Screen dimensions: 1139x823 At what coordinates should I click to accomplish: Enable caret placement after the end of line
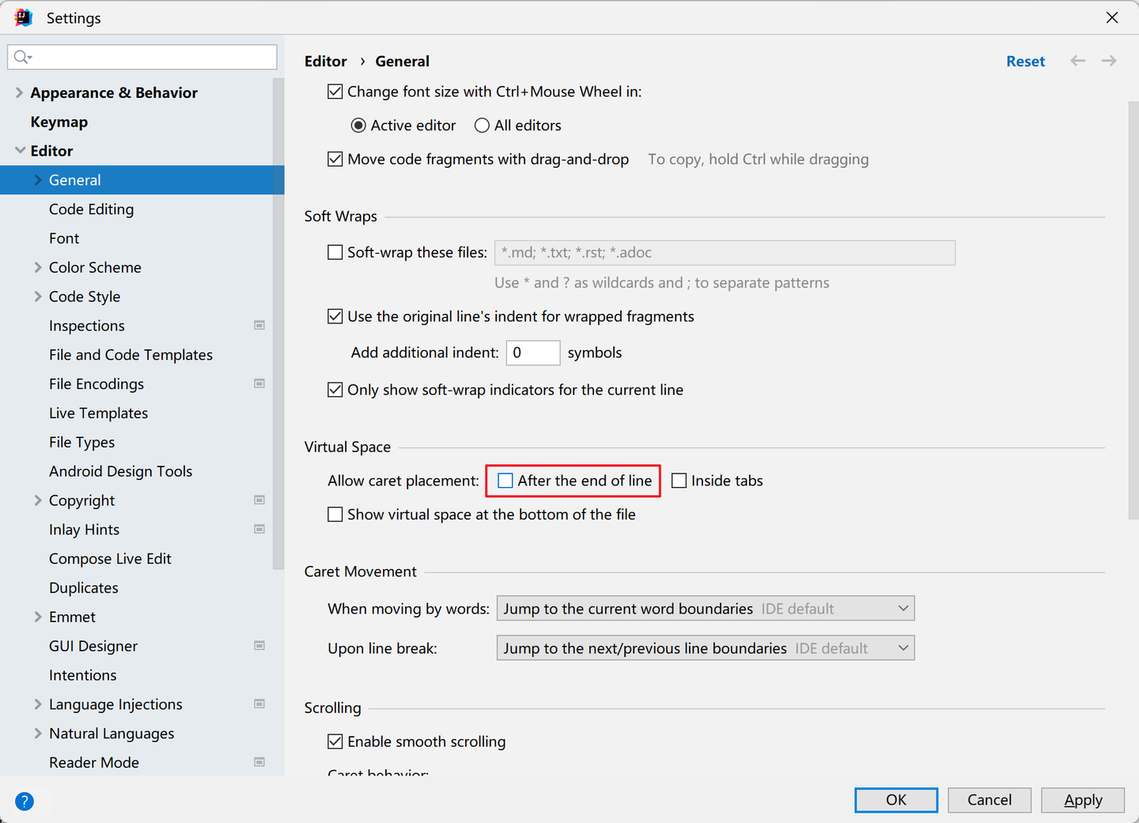point(505,480)
